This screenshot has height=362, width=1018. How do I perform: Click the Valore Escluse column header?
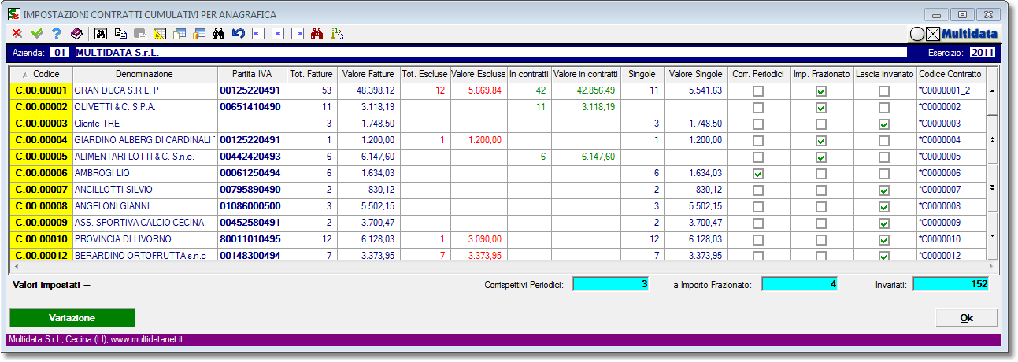click(478, 74)
